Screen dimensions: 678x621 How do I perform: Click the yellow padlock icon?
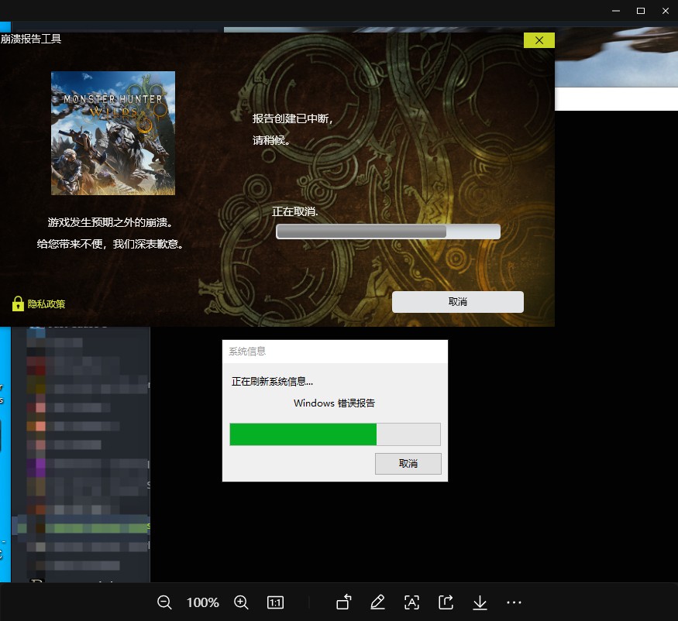tap(18, 304)
